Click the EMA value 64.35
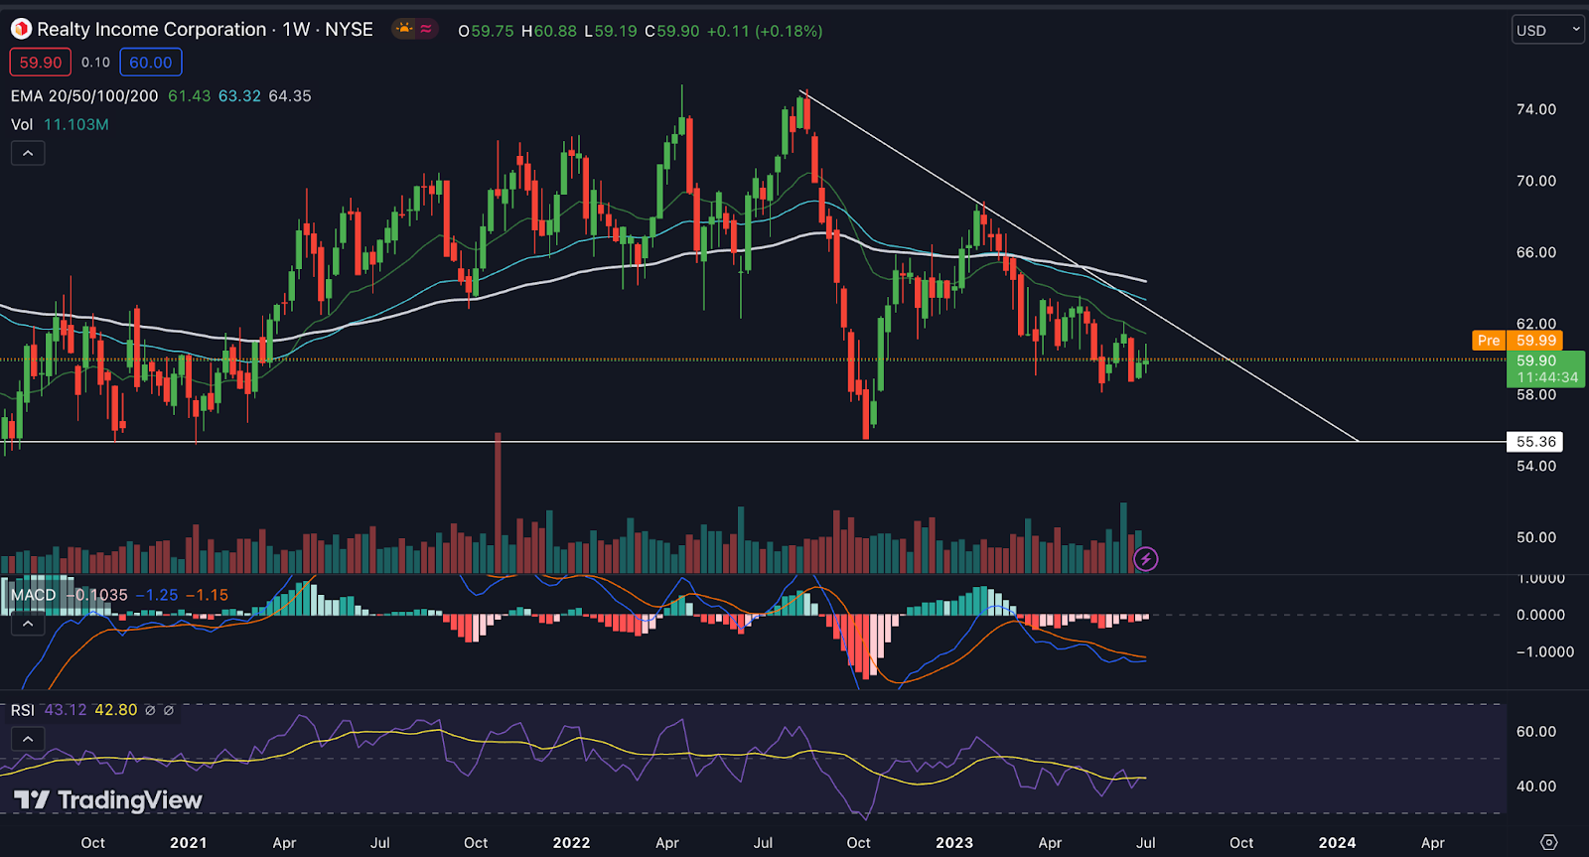This screenshot has height=857, width=1589. point(290,96)
